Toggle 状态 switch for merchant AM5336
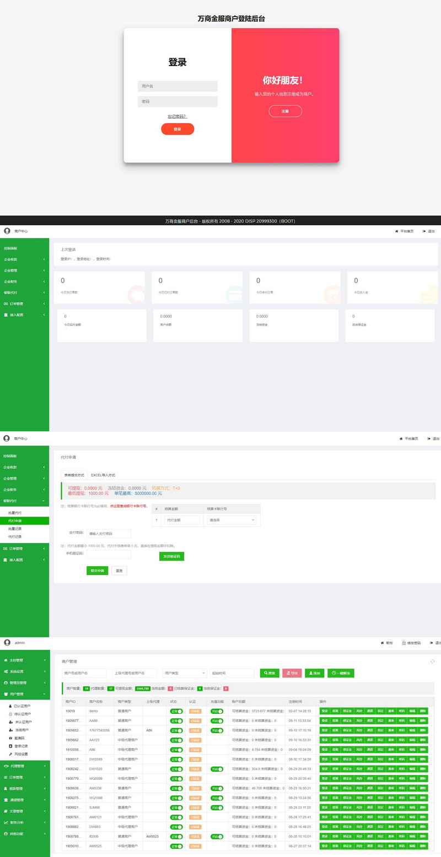 click(x=176, y=788)
